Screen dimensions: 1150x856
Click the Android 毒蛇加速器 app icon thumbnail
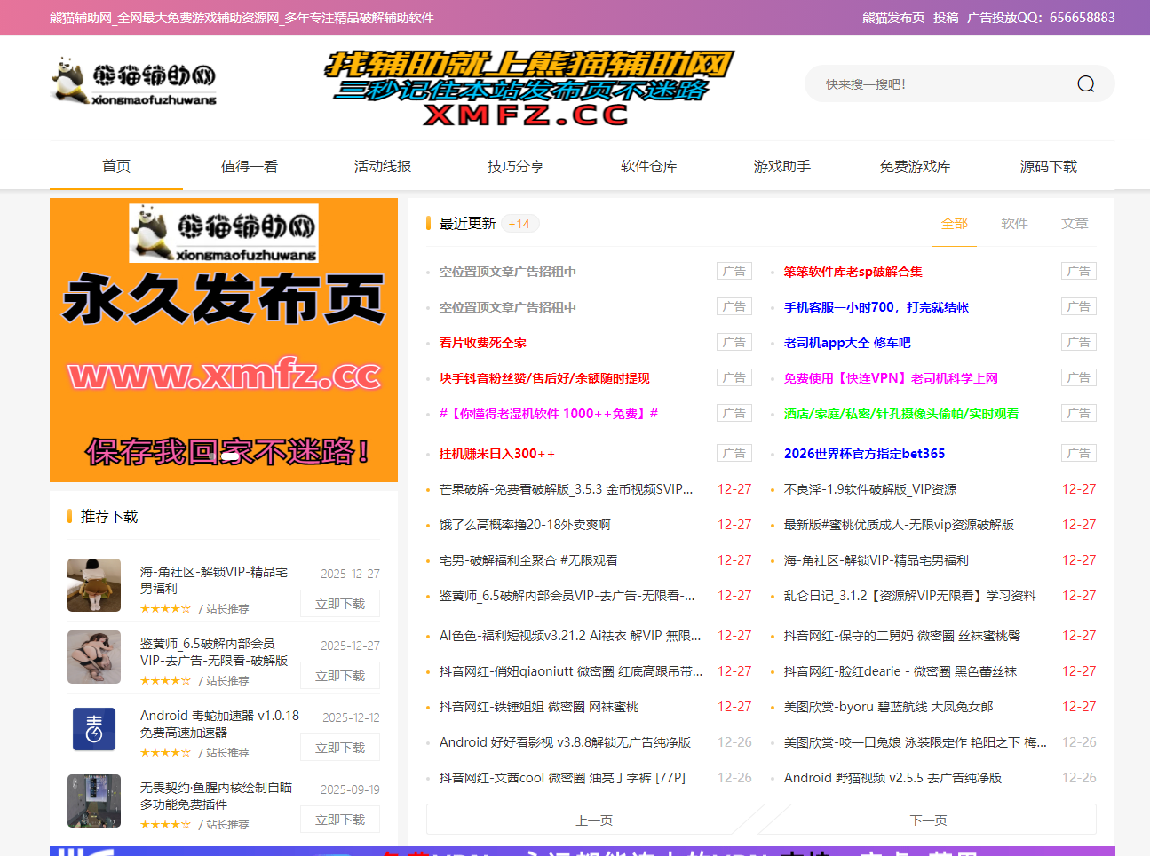[x=94, y=729]
